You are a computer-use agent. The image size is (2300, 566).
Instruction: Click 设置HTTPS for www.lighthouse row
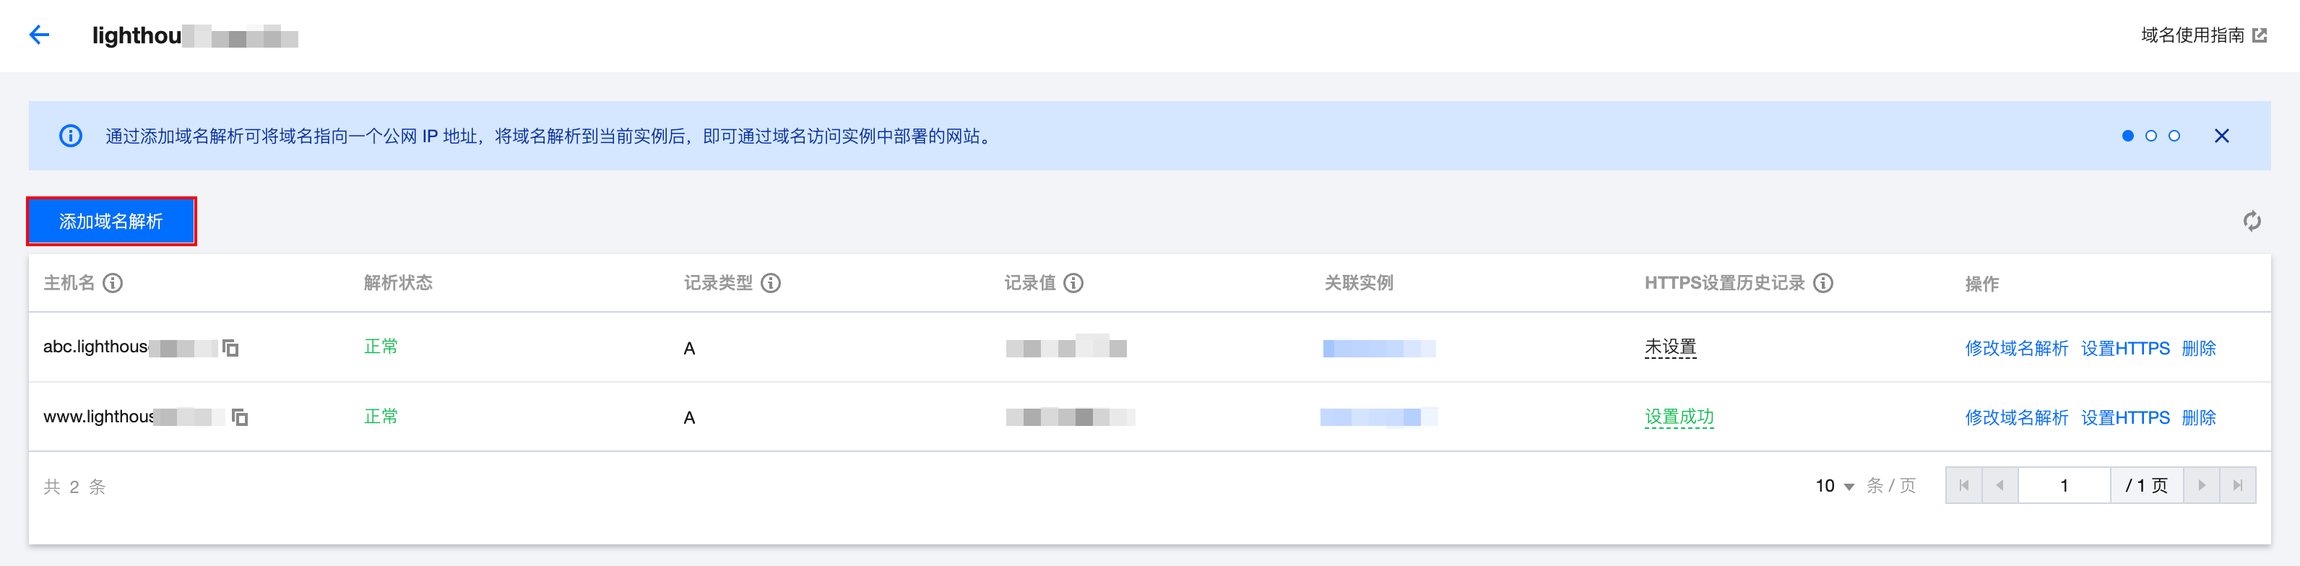coord(2124,418)
